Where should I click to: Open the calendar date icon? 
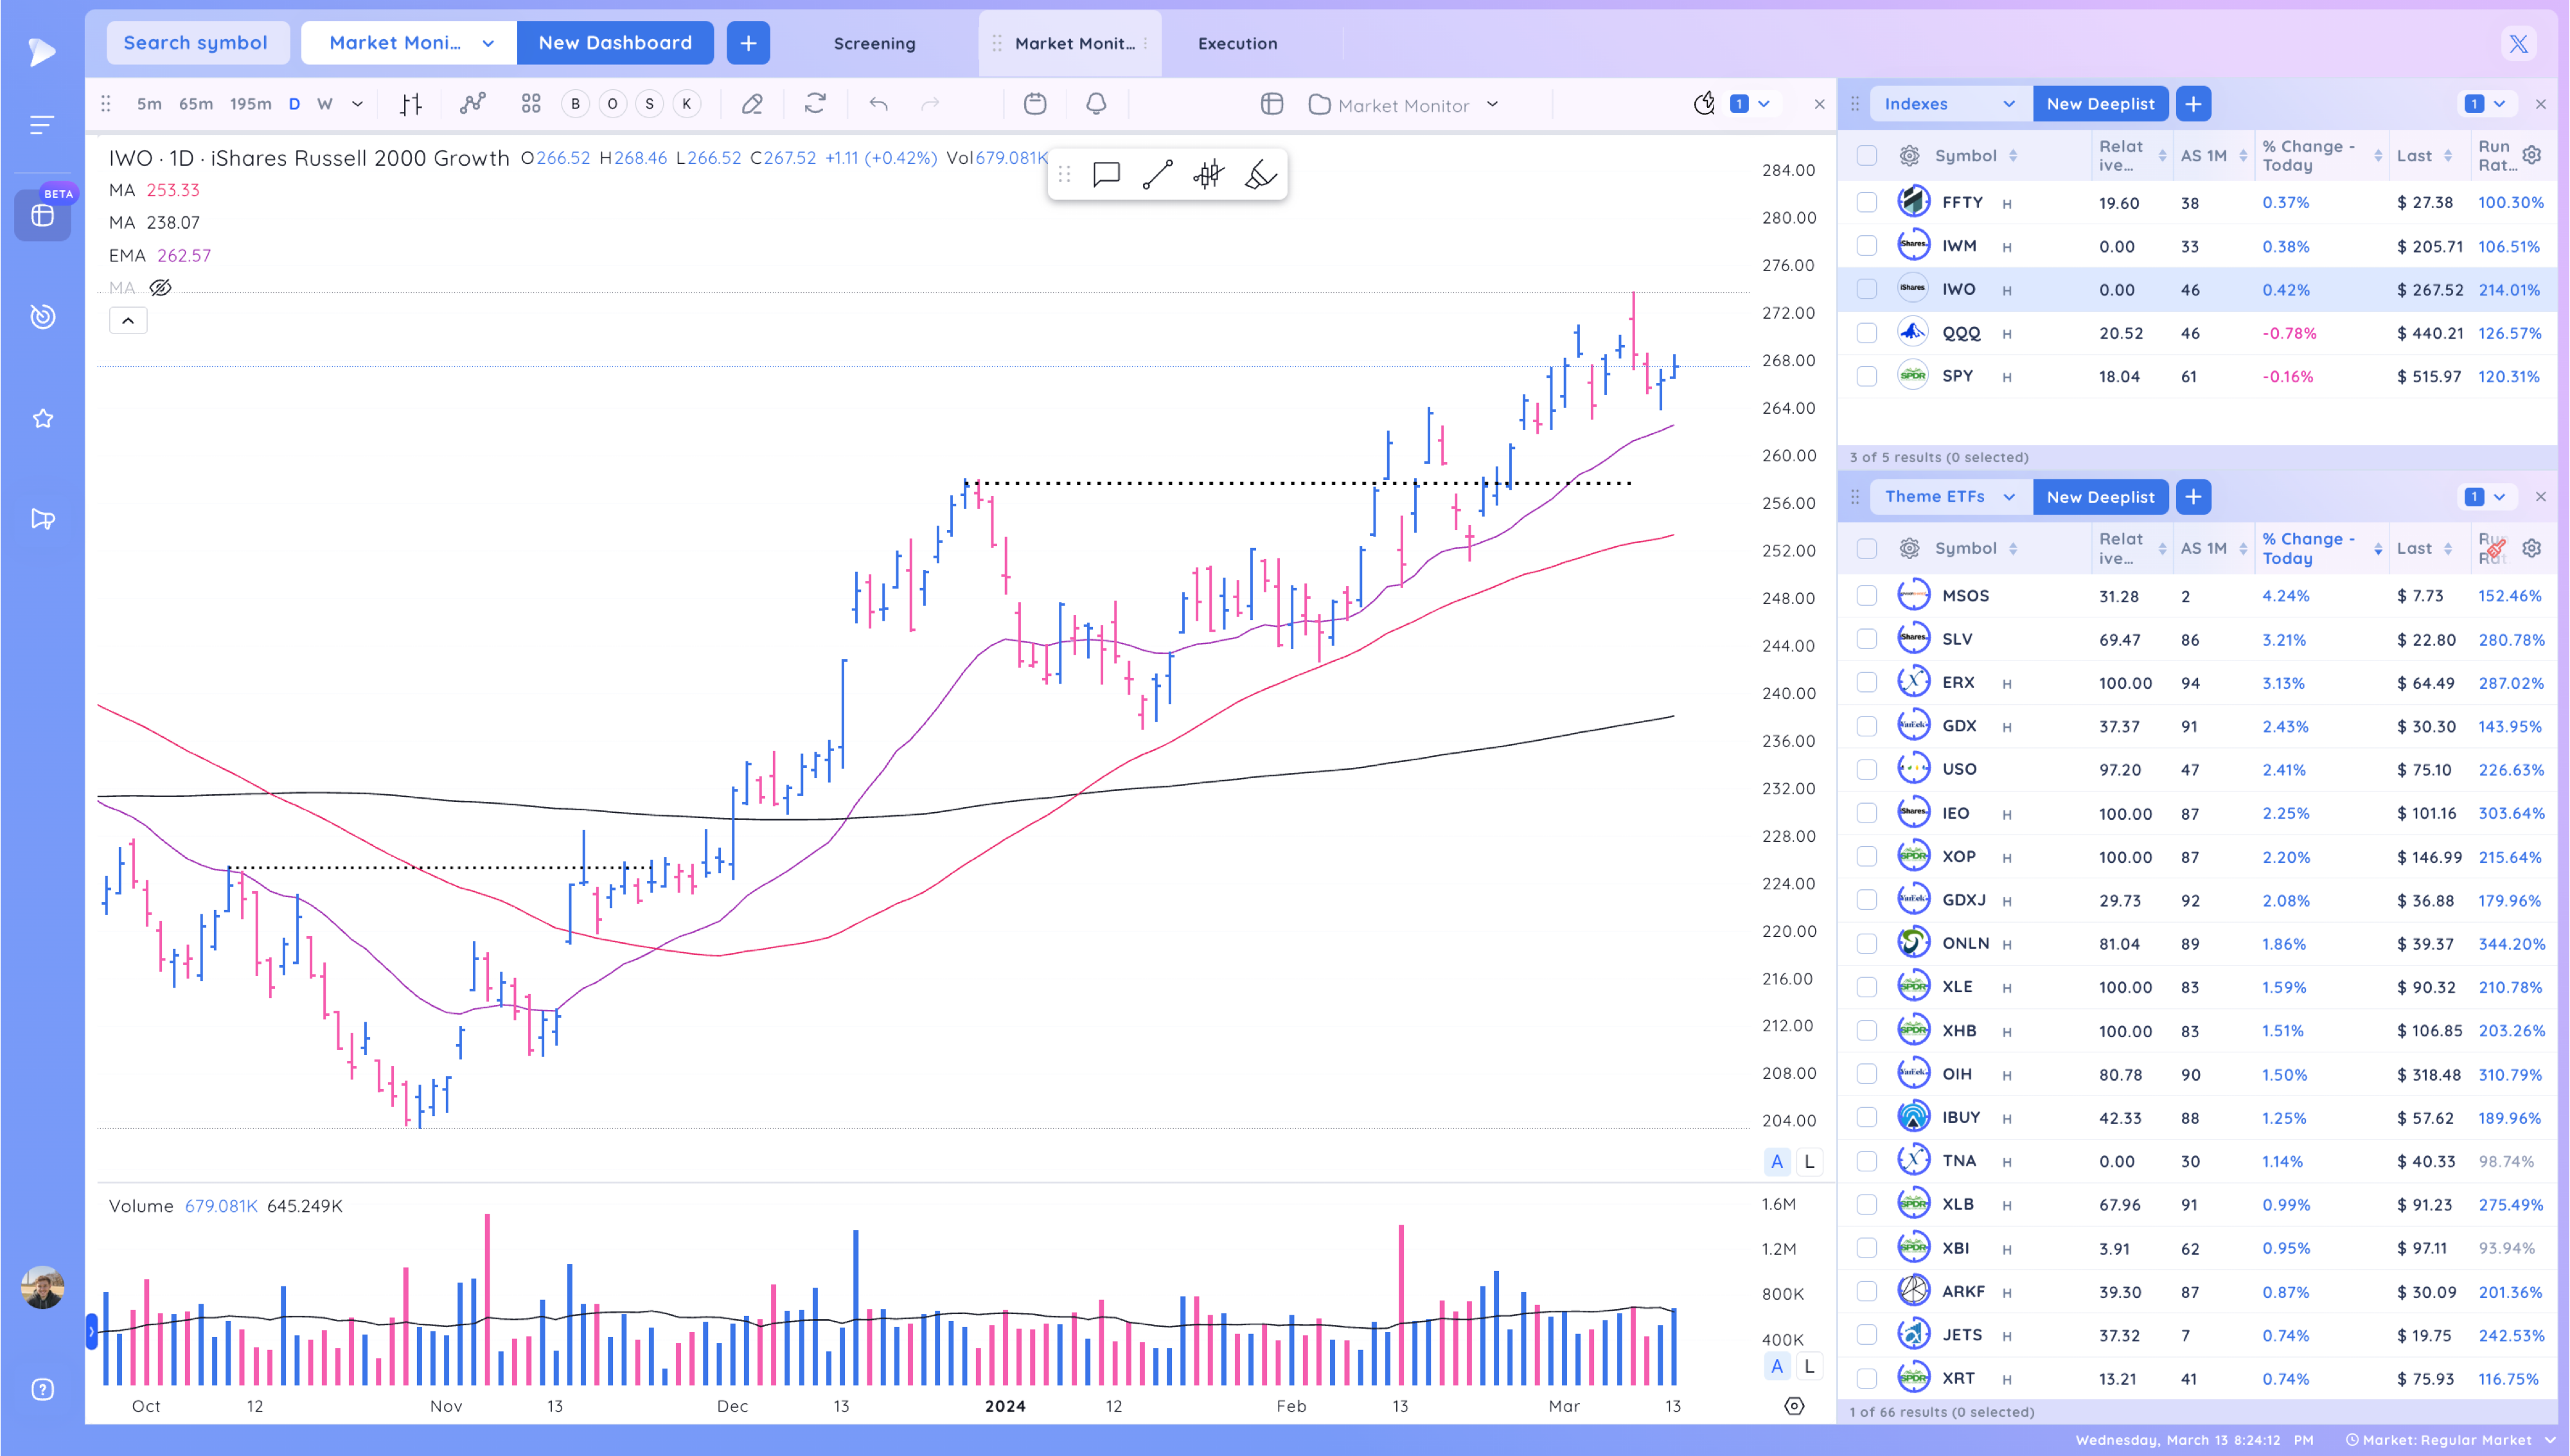point(1034,104)
